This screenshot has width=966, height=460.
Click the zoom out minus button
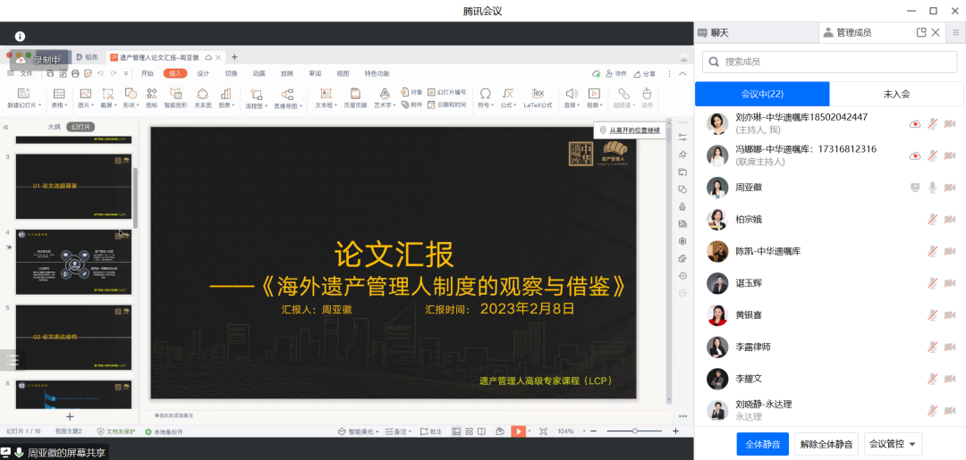(x=595, y=431)
